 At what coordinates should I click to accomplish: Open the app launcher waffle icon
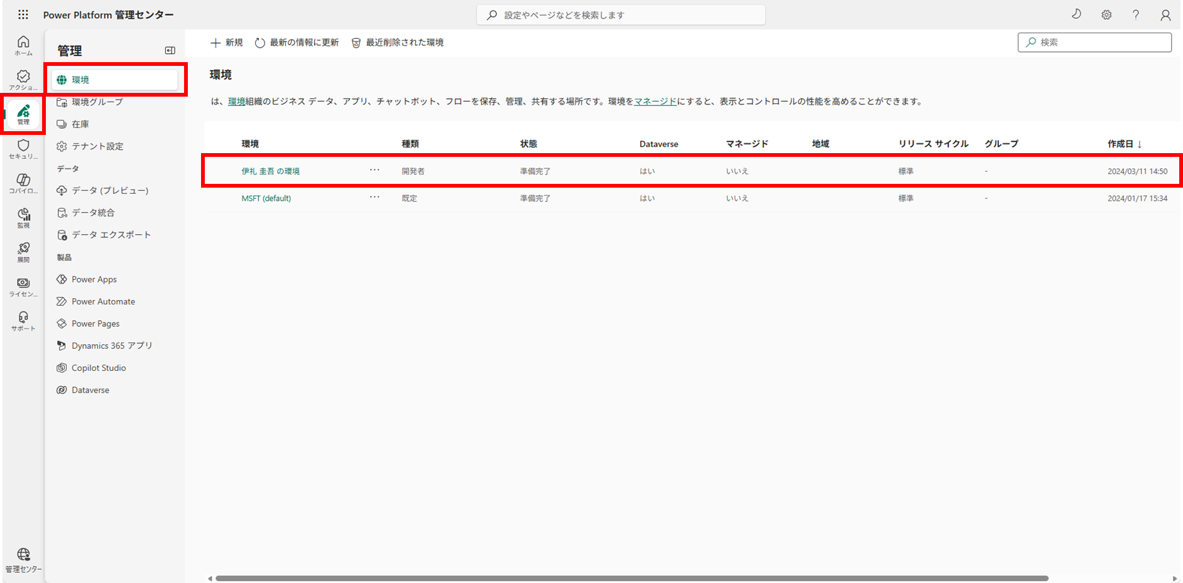pyautogui.click(x=23, y=14)
